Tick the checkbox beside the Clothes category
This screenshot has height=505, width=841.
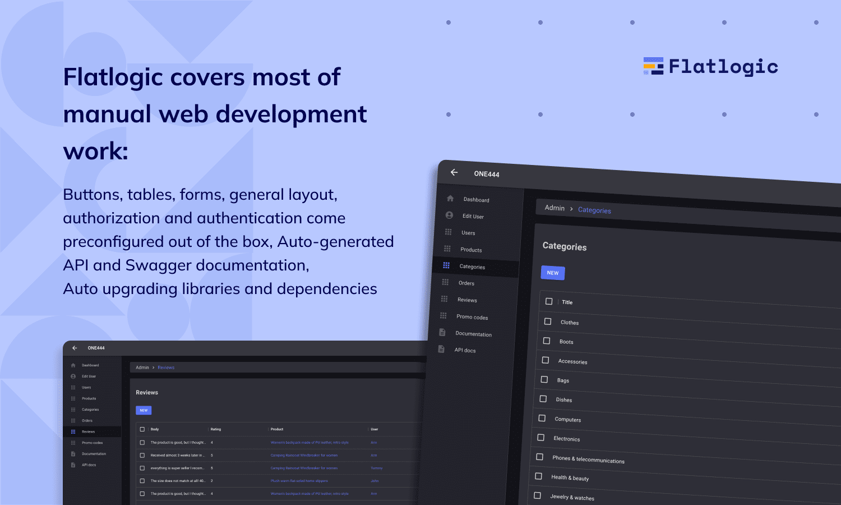click(x=548, y=320)
